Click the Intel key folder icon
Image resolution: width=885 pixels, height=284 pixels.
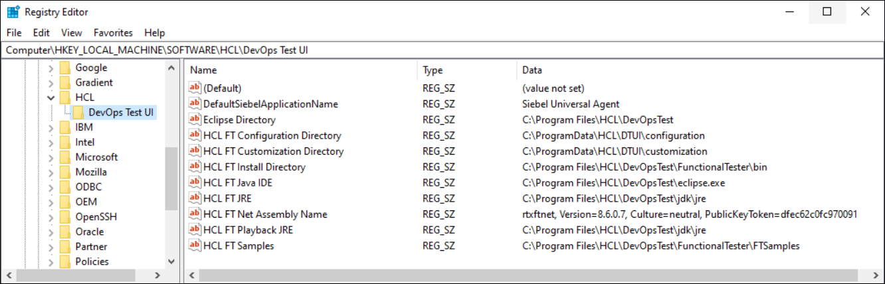click(x=64, y=142)
